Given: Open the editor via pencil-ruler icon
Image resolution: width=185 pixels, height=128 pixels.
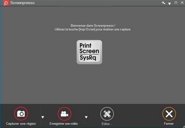Looking at the screenshot, I should 107,114.
